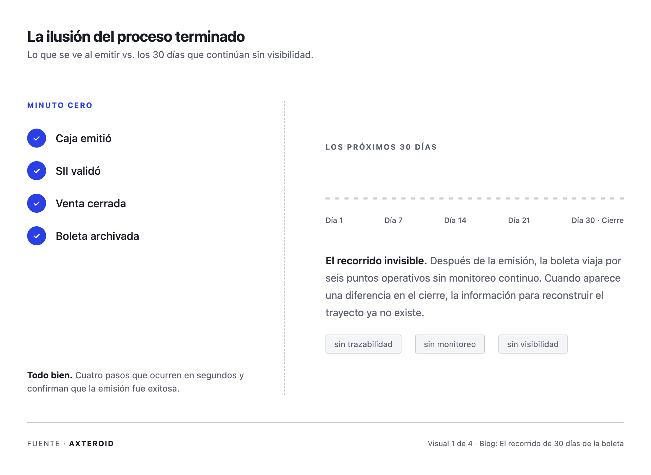Click the Día 30 · Cierre marker
The width and height of the screenshot is (651, 475).
598,220
